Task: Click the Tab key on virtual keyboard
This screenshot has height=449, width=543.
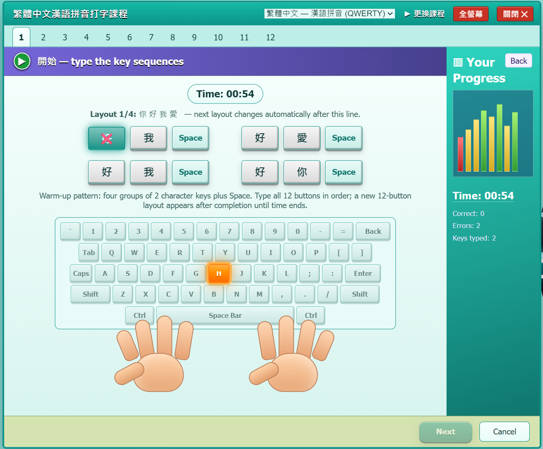Action: click(89, 253)
